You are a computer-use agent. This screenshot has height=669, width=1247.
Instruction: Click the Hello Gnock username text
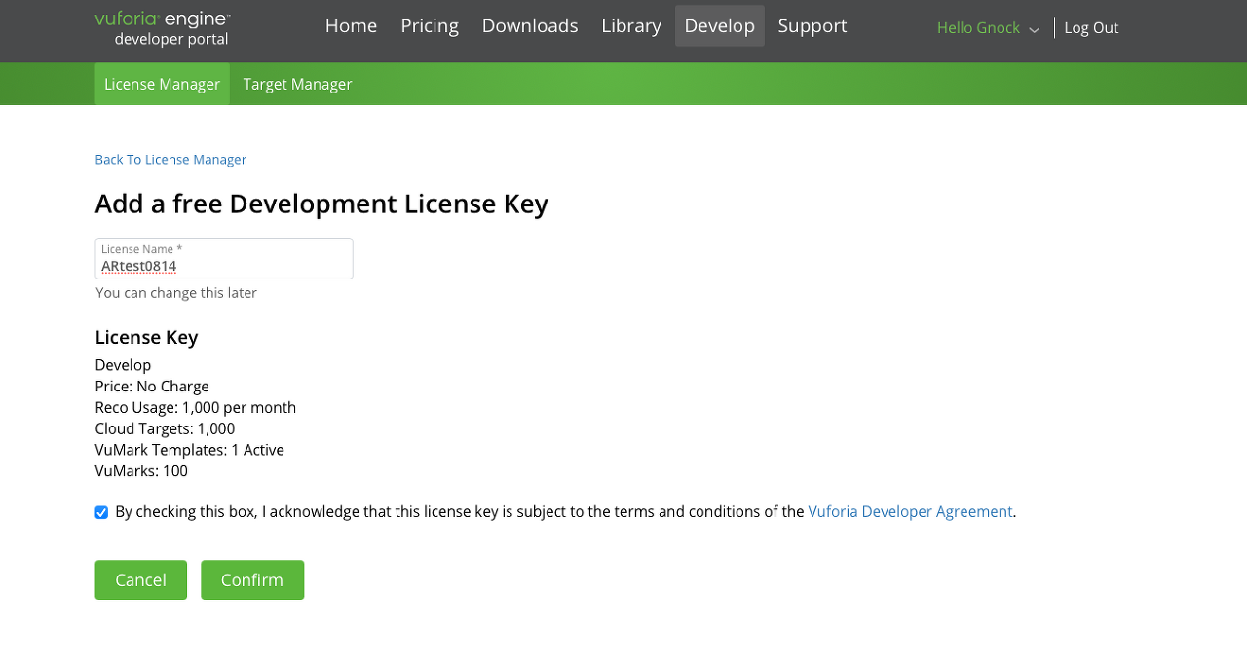[978, 28]
